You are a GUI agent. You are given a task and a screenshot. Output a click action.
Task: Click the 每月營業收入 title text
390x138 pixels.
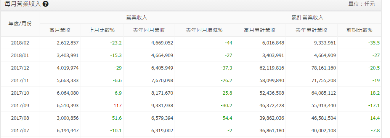pyautogui.click(x=22, y=4)
